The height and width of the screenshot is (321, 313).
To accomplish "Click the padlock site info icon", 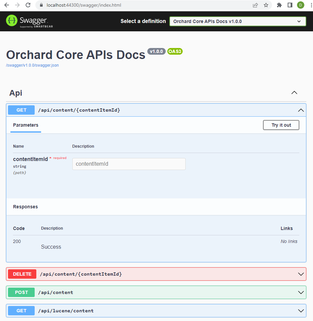I will (x=41, y=5).
